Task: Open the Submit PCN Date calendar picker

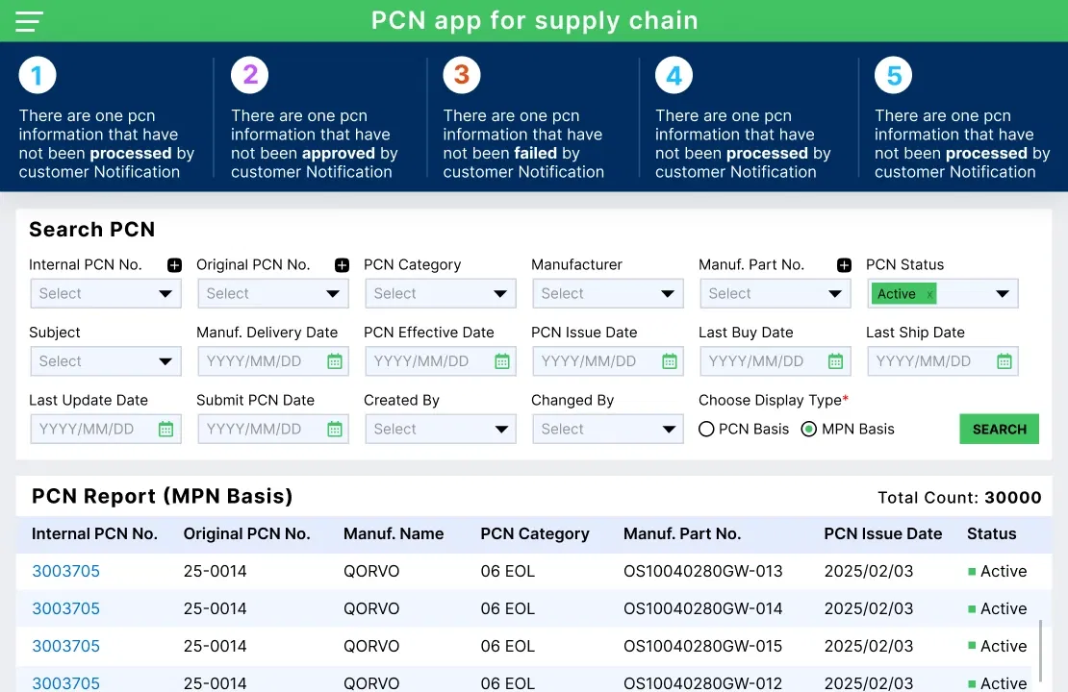Action: pos(334,429)
